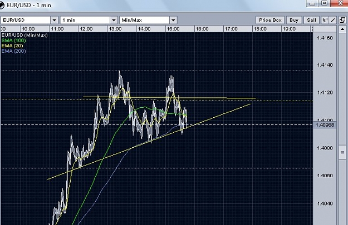Click the 13:00 time axis label
The image size is (348, 225).
(x=115, y=29)
